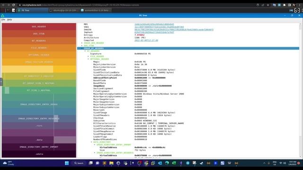
Task: Select the .data section block
Action: (x=39, y=140)
